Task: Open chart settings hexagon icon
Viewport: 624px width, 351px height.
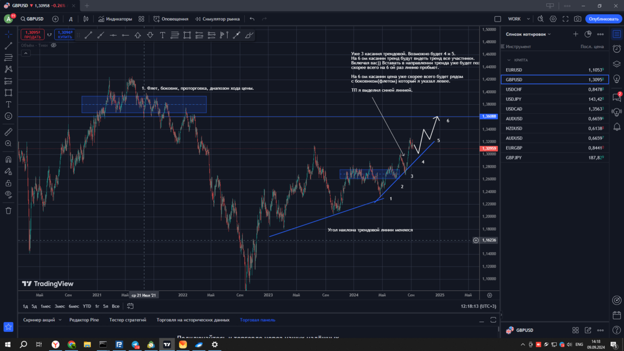Action: [x=553, y=19]
